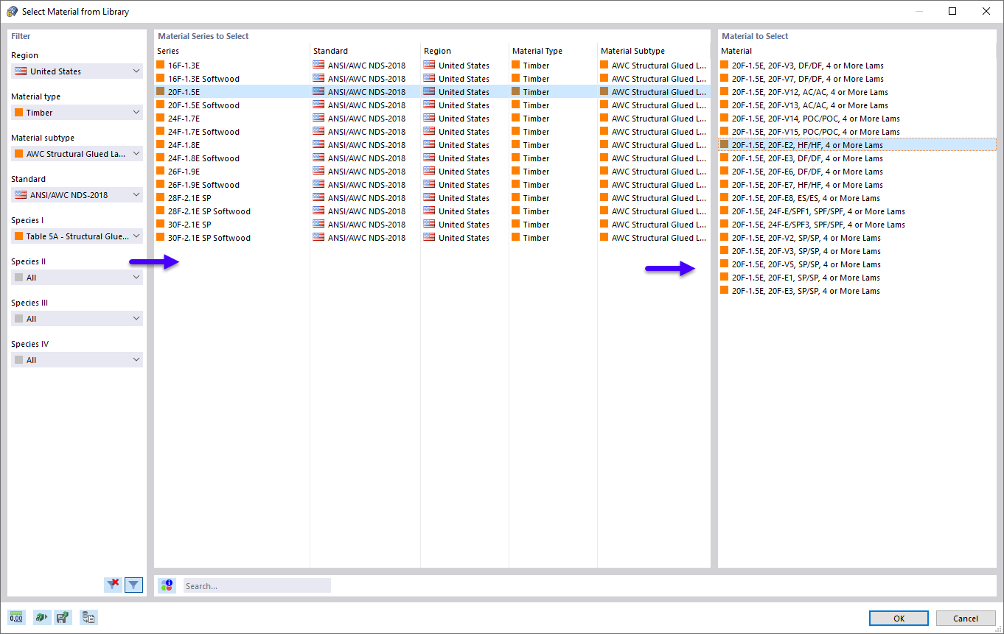Screen dimensions: 1004x634
Task: Choose the 24F-1.7E Softwood series
Action: coord(432,132)
